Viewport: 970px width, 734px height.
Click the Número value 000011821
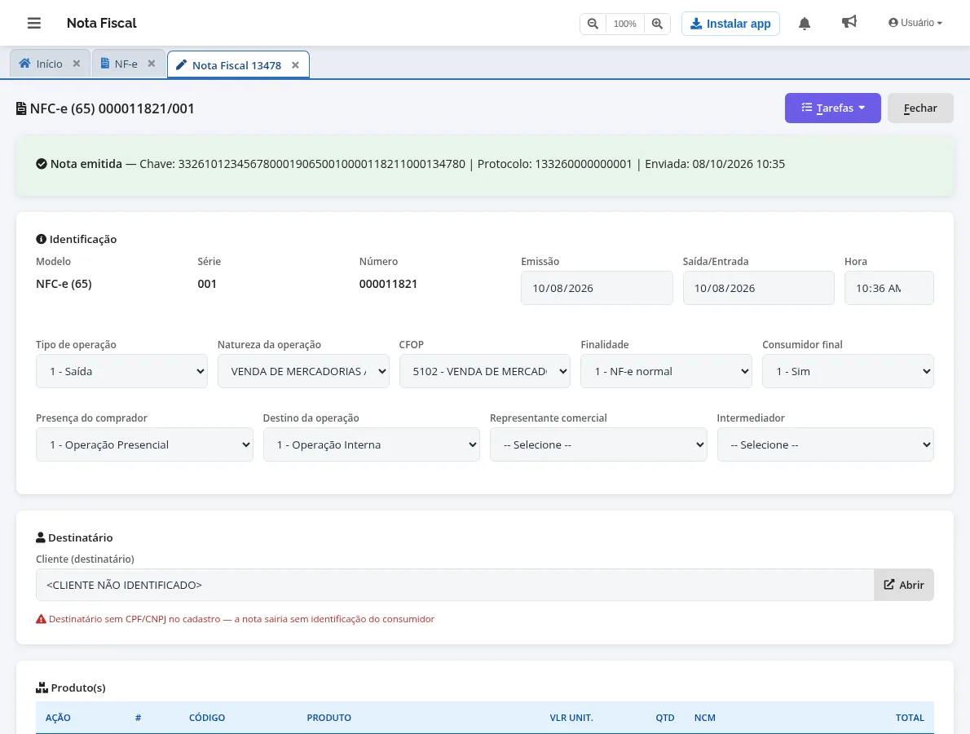[x=389, y=284]
